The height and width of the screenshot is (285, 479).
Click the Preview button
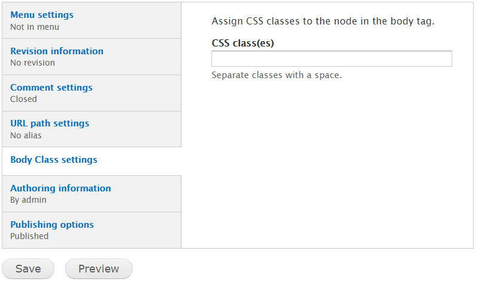click(99, 268)
